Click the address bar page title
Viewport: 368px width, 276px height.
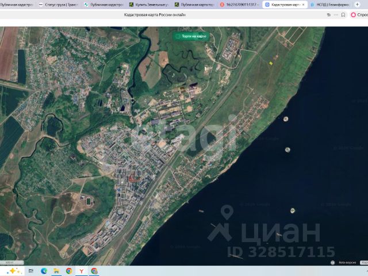(155, 15)
